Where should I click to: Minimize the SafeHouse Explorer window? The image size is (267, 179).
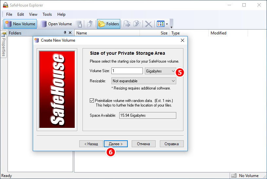[x=229, y=5]
